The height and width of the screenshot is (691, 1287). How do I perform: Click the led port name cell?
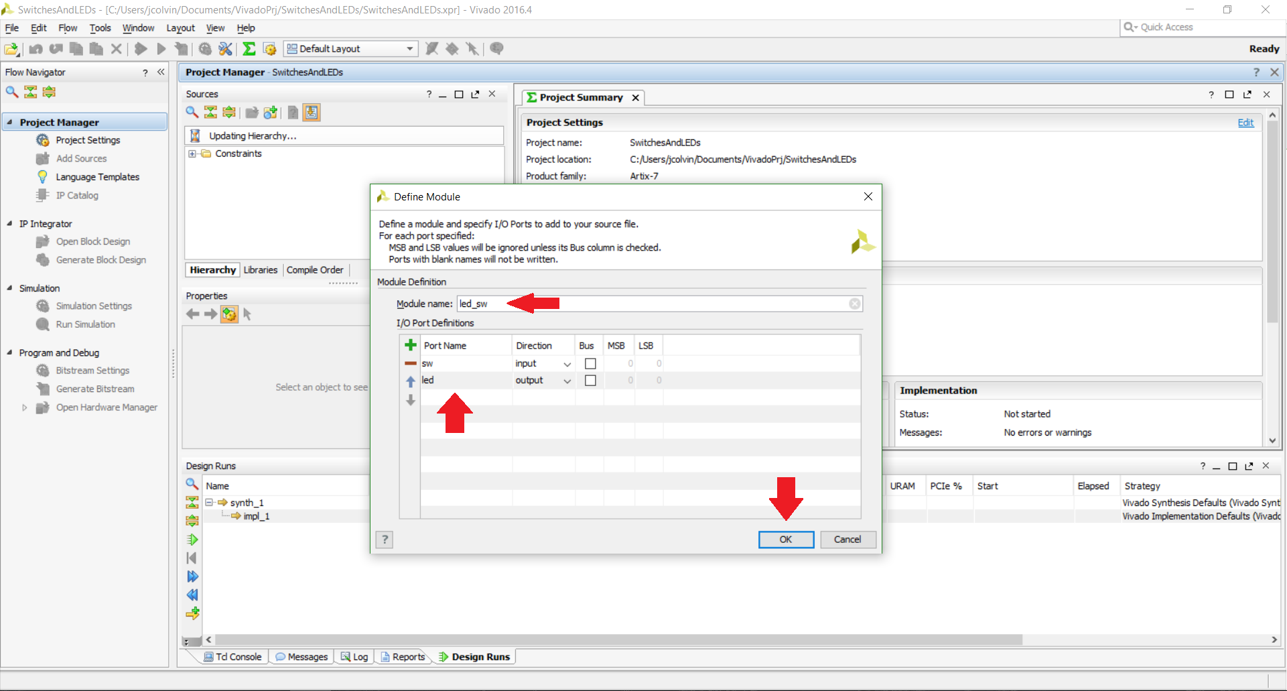click(x=466, y=380)
